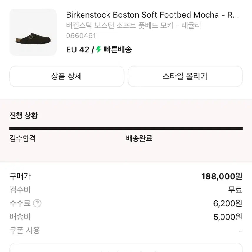Tap the 6,200원 fee amount
The width and height of the screenshot is (252, 252).
pos(228,203)
